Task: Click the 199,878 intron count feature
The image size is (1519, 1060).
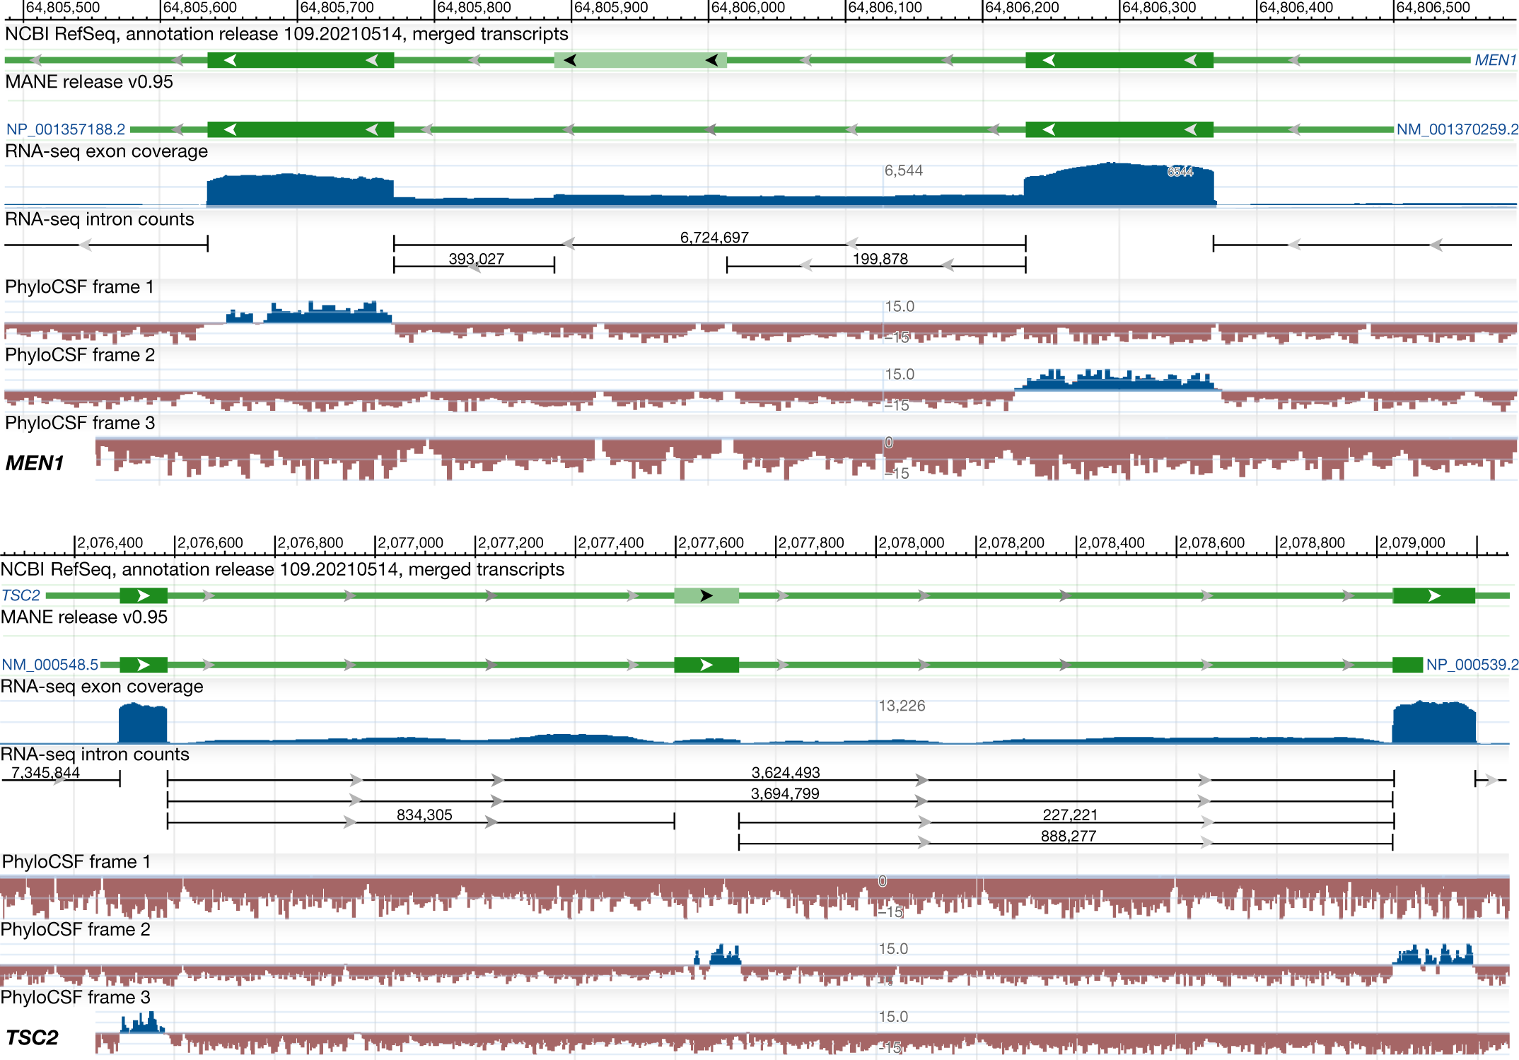Action: (x=876, y=266)
